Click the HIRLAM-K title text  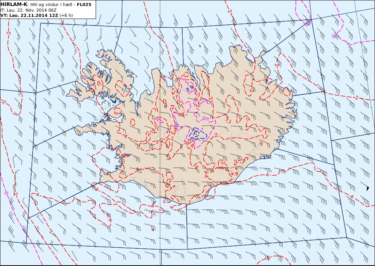coord(14,4)
